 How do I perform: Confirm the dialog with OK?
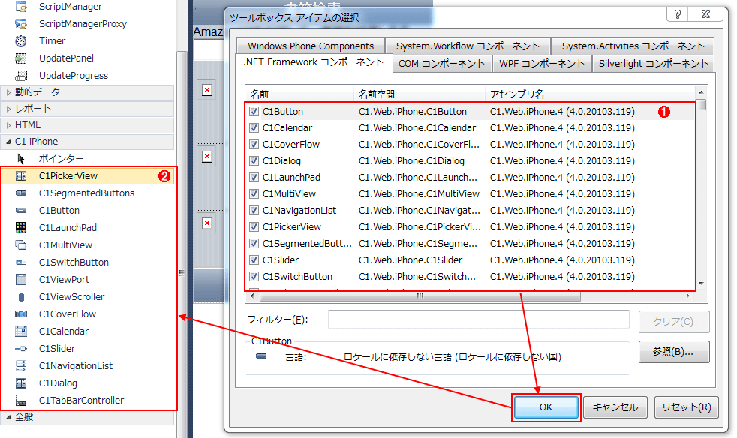(546, 407)
